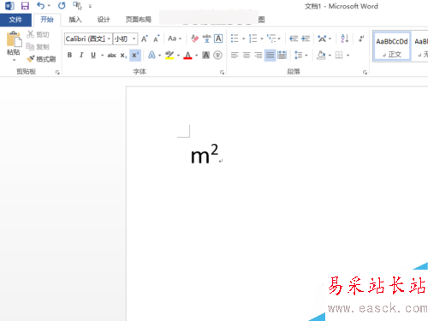Image resolution: width=428 pixels, height=321 pixels.
Task: Open the Undo history dropdown arrow
Action: coord(49,6)
